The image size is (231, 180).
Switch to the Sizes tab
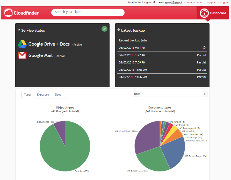tap(58, 95)
